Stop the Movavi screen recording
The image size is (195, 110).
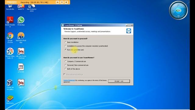click(x=66, y=2)
